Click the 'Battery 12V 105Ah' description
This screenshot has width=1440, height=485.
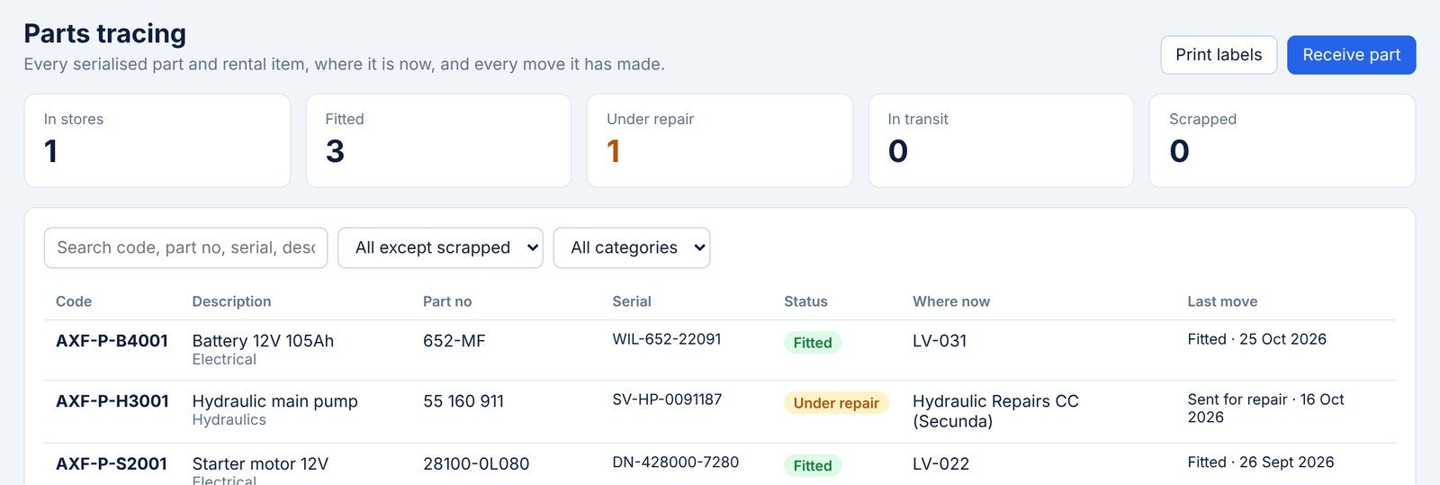(263, 341)
